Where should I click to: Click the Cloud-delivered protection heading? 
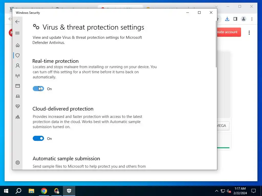pyautogui.click(x=63, y=109)
